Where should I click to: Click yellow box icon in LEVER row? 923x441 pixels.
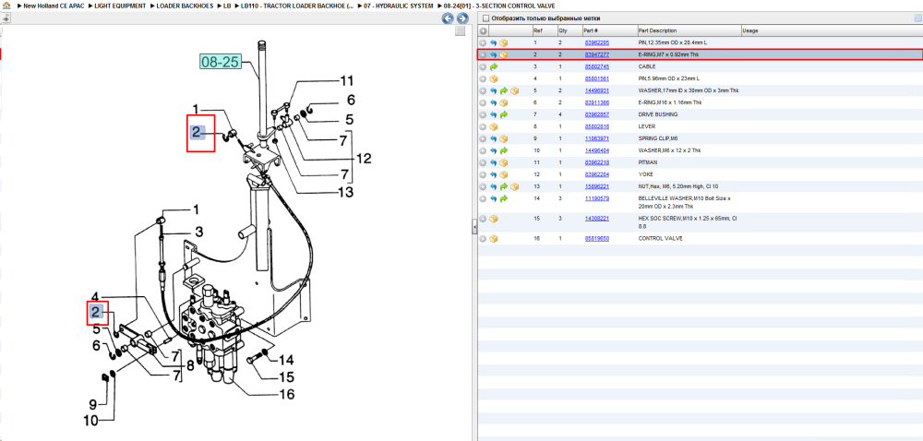(493, 127)
